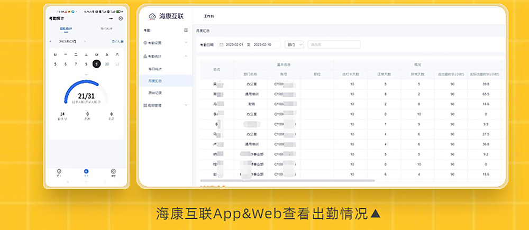Open the 部门 dropdown filter
Image resolution: width=529 pixels, height=230 pixels.
pyautogui.click(x=295, y=44)
